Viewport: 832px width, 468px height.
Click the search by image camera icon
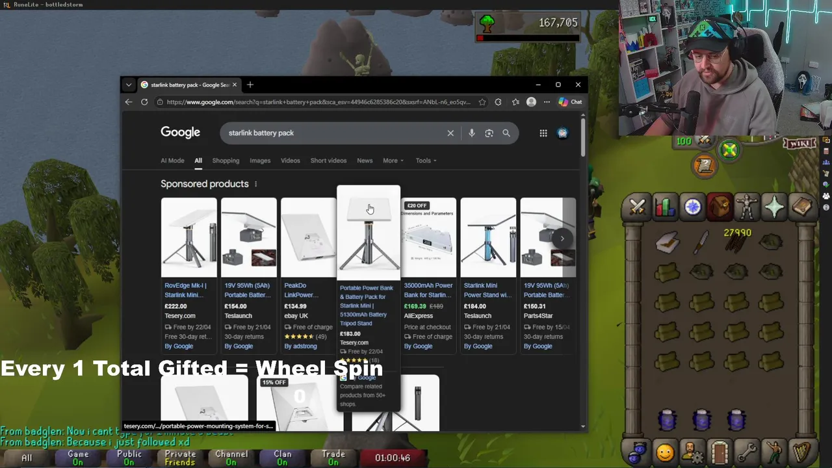coord(489,133)
